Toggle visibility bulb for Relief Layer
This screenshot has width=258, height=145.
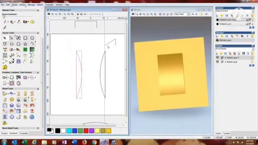pos(252,62)
